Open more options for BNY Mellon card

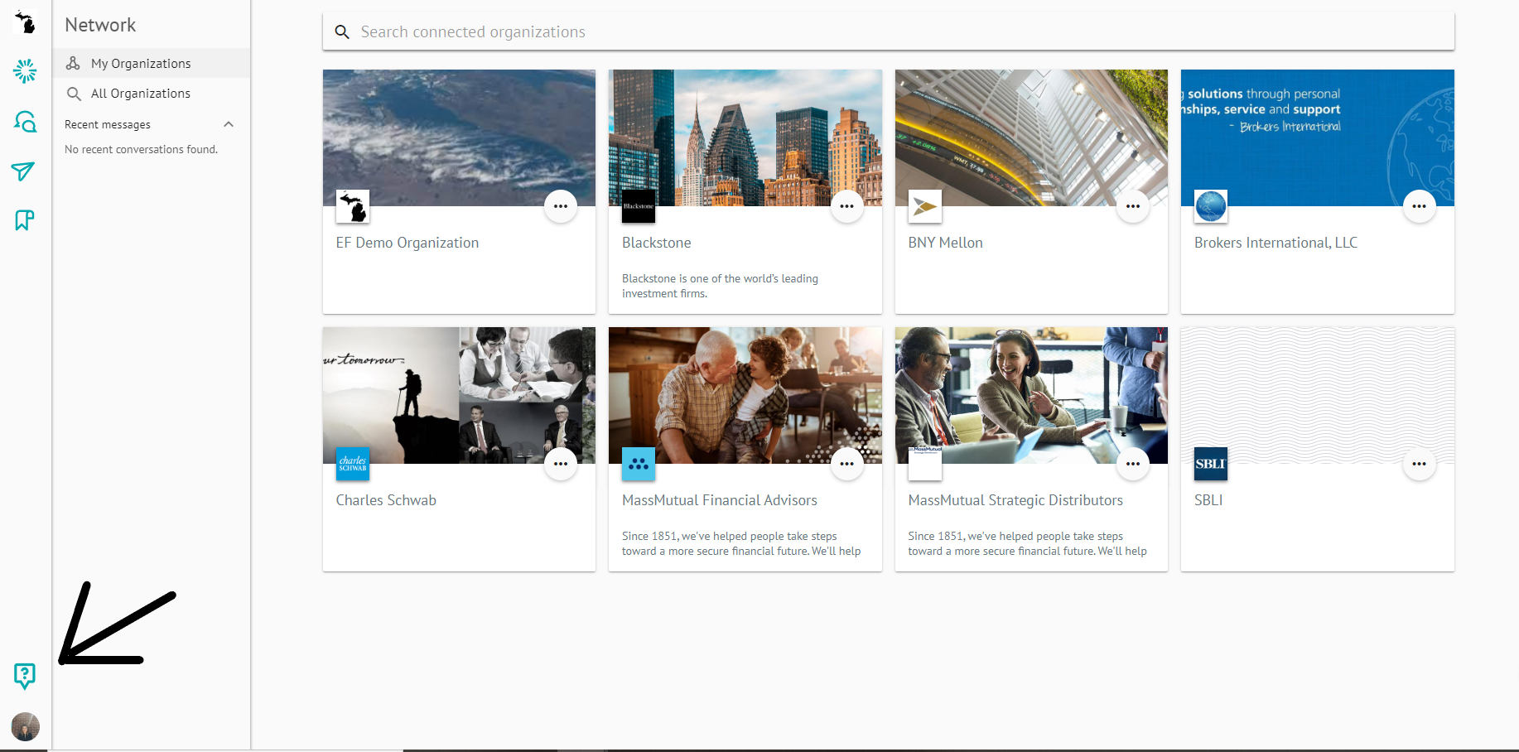pyautogui.click(x=1133, y=206)
